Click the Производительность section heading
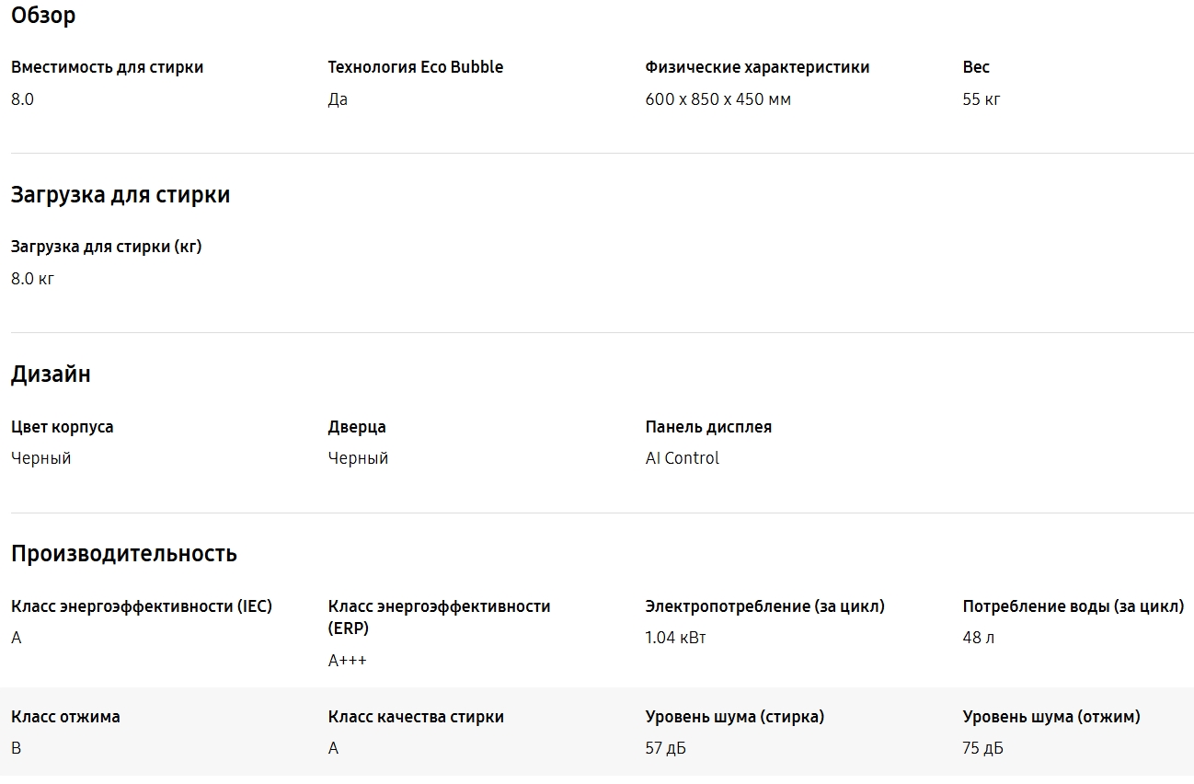This screenshot has height=784, width=1194. 124,554
